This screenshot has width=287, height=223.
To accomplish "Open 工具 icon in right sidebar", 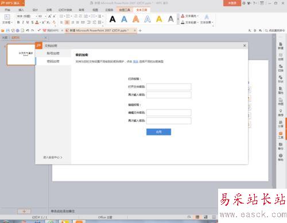I will [281, 135].
